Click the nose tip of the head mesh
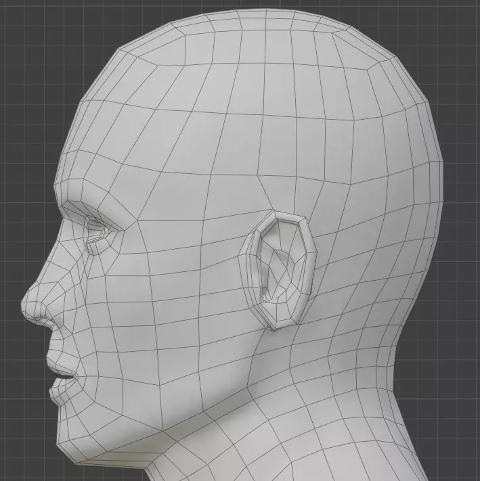This screenshot has width=480, height=481. click(x=26, y=303)
